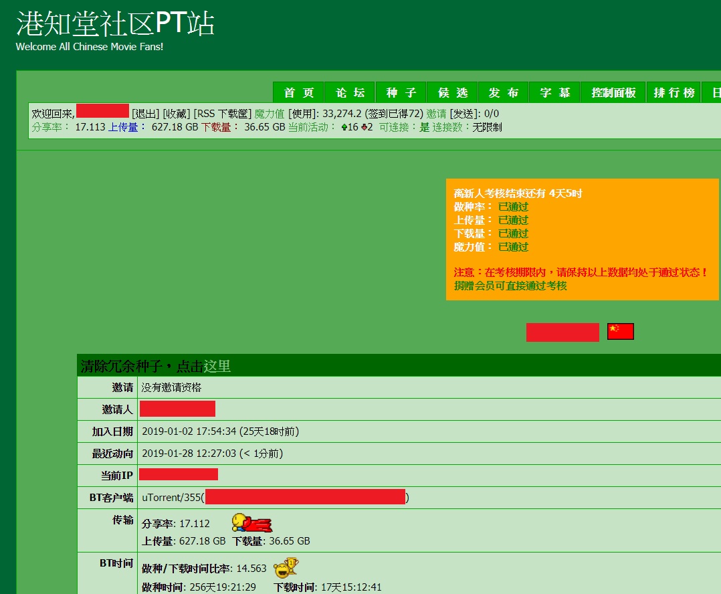Open the 控制面板 control panel tab
This screenshot has width=721, height=594.
click(x=613, y=92)
